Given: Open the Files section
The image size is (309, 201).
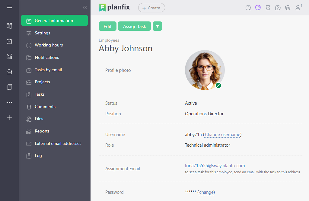Looking at the screenshot, I should 54,119.
